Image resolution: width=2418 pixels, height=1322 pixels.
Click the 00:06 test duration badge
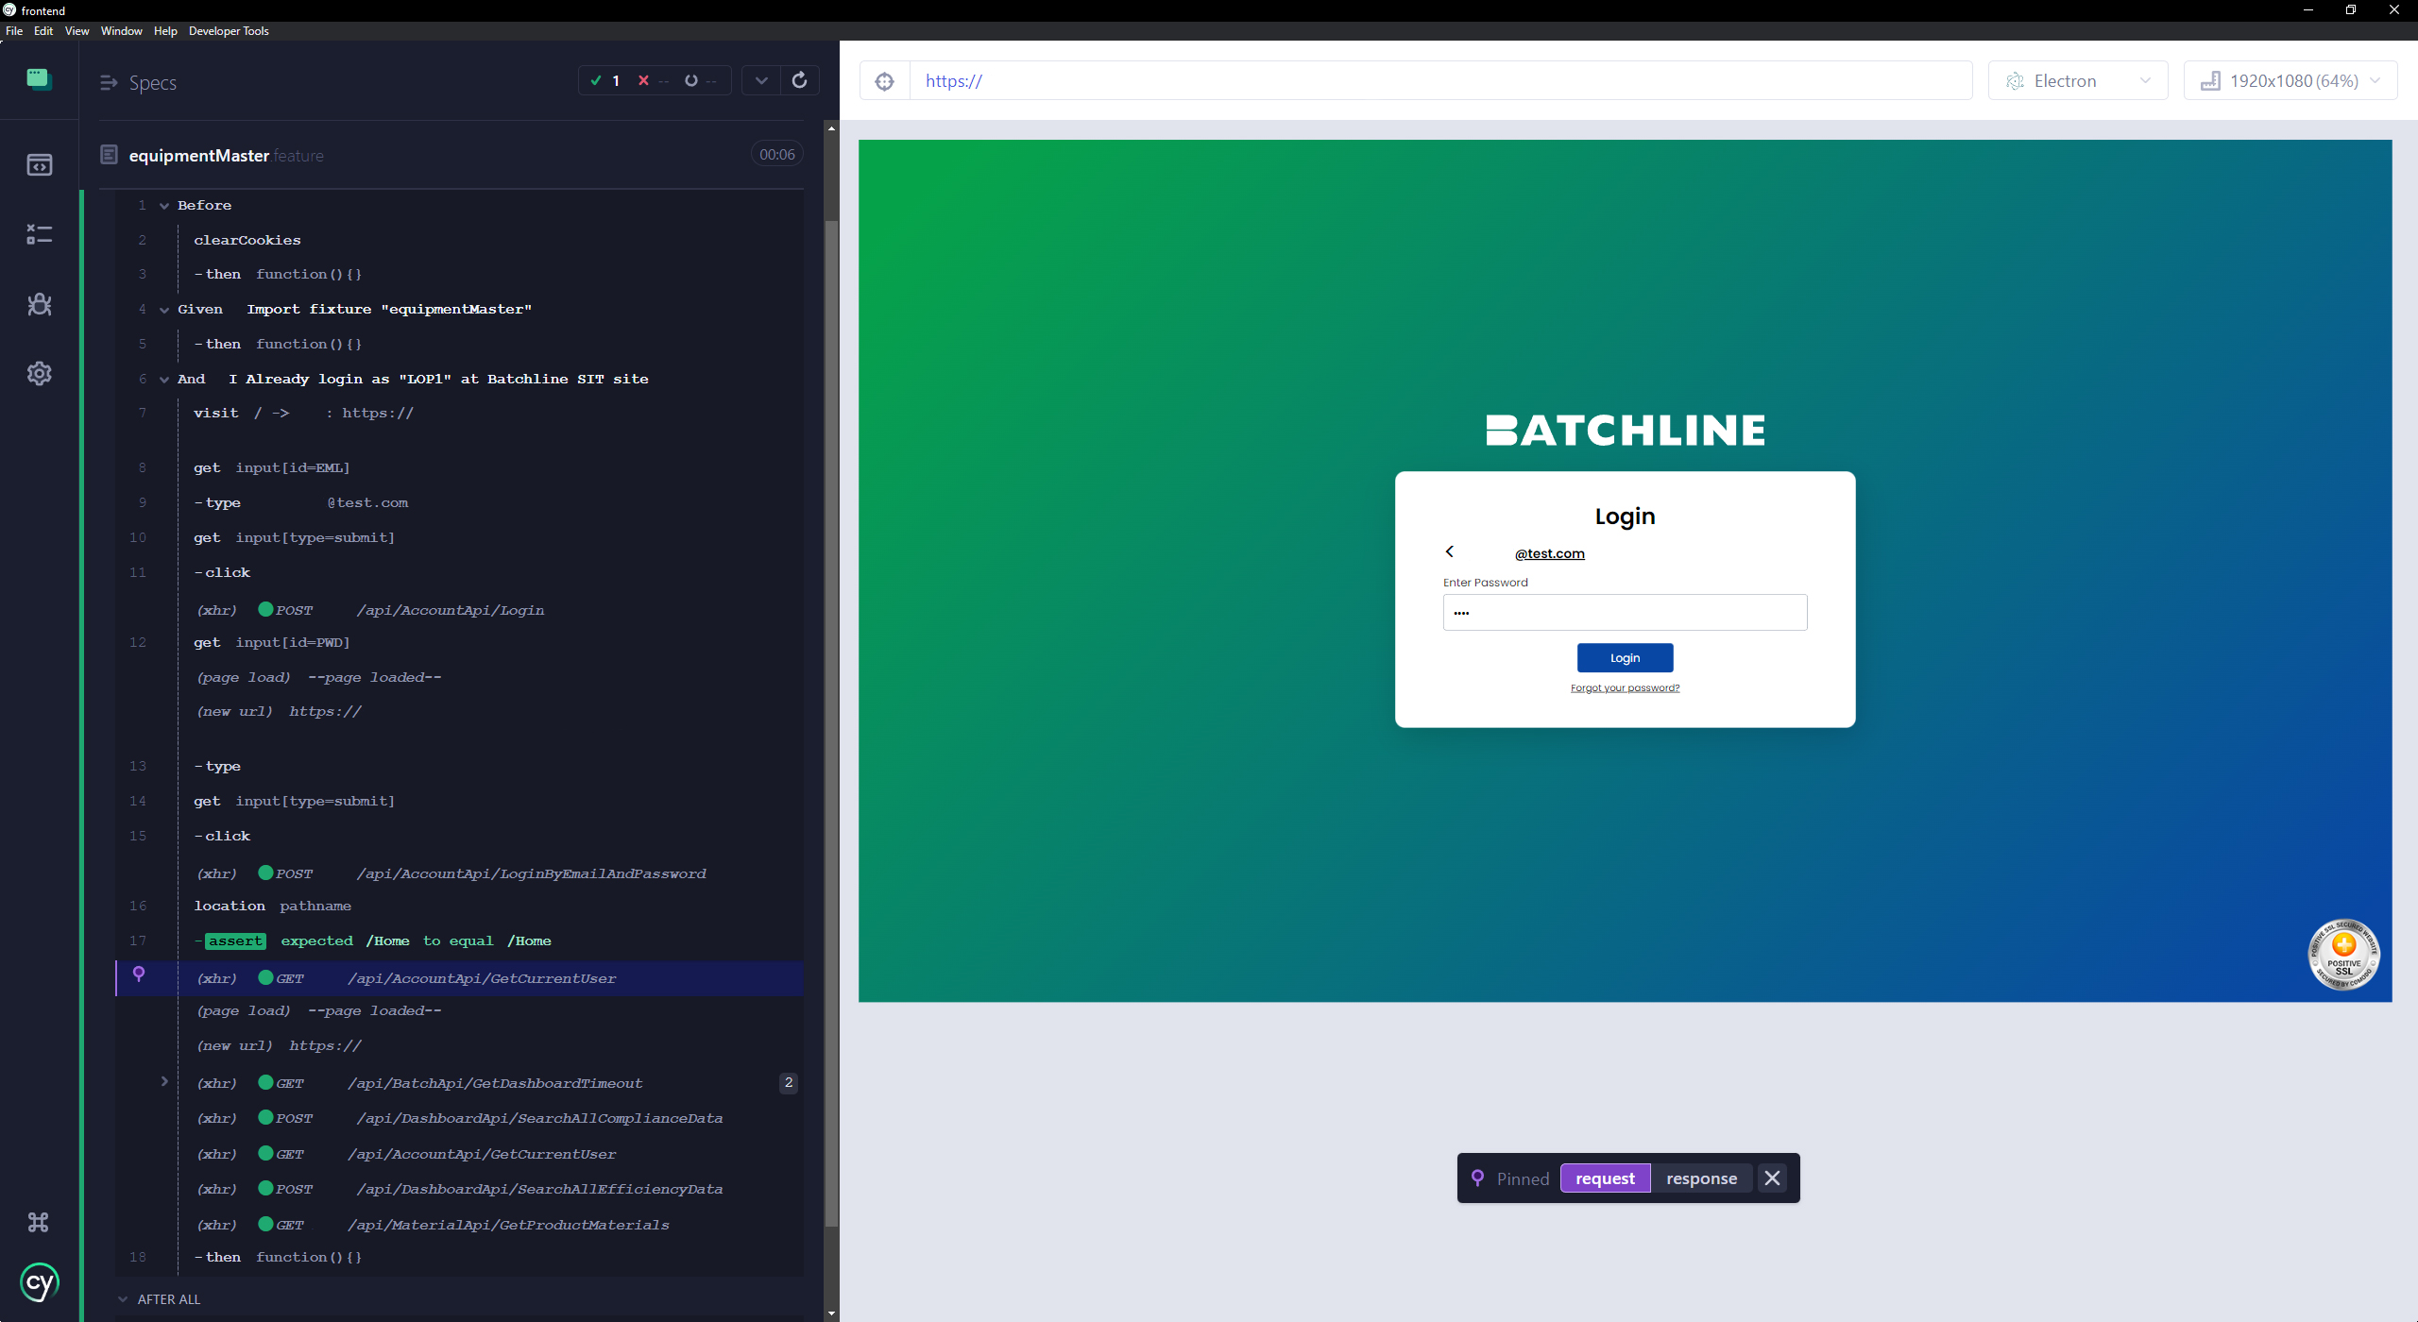(x=776, y=155)
